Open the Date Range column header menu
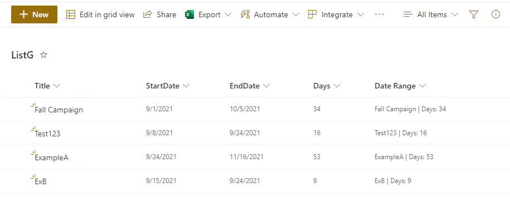This screenshot has width=510, height=202. point(400,86)
